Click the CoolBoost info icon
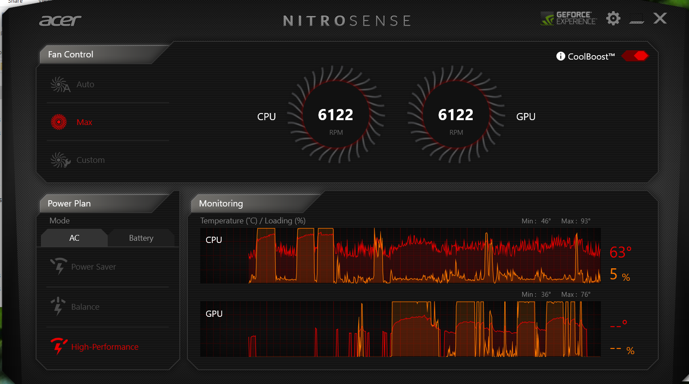Screen dimensions: 689x384 [x=560, y=57]
